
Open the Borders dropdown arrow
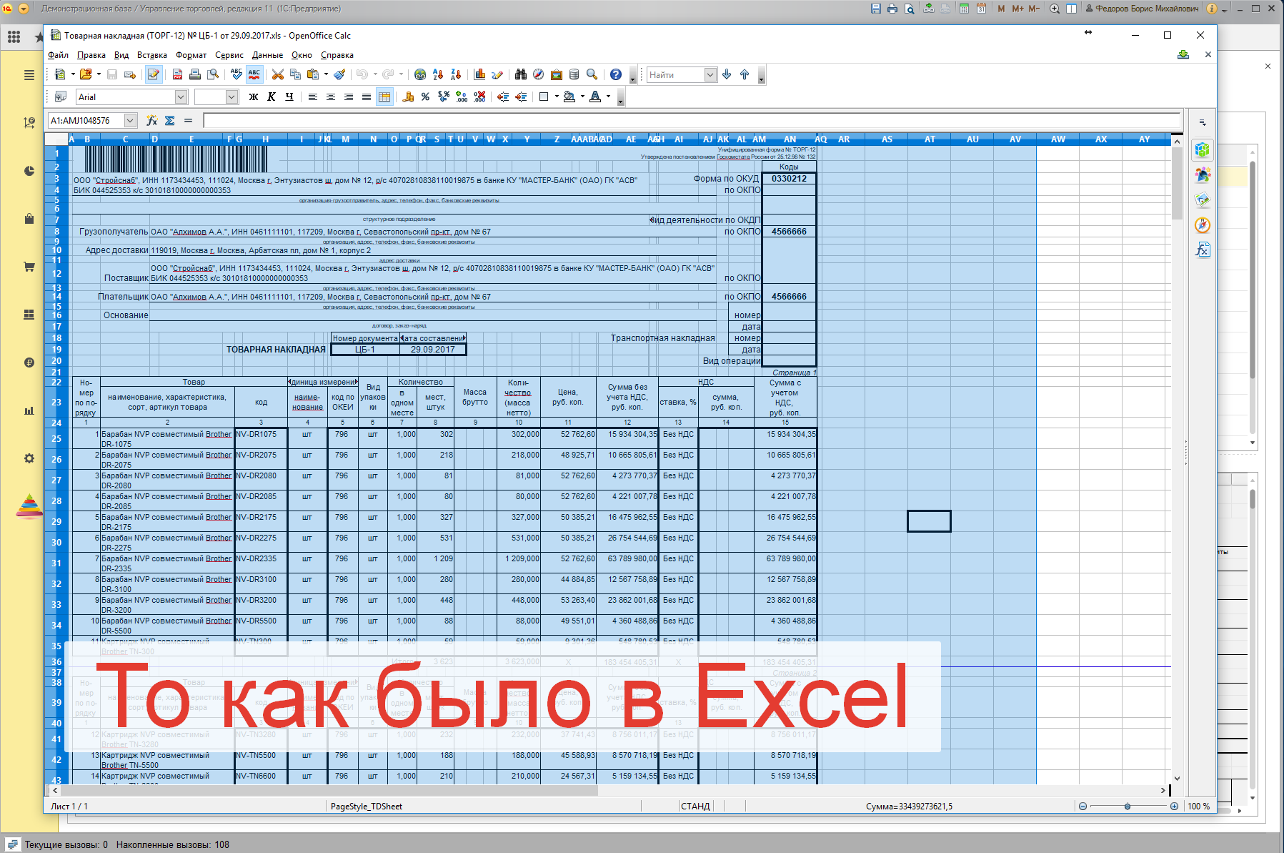[555, 97]
